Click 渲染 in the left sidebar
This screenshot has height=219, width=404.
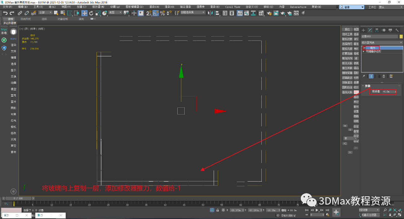click(13, 45)
